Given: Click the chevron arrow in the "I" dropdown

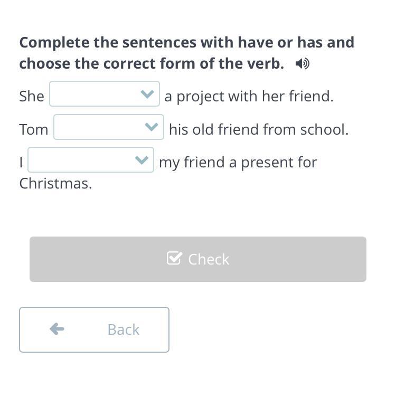Looking at the screenshot, I should click(142, 160).
